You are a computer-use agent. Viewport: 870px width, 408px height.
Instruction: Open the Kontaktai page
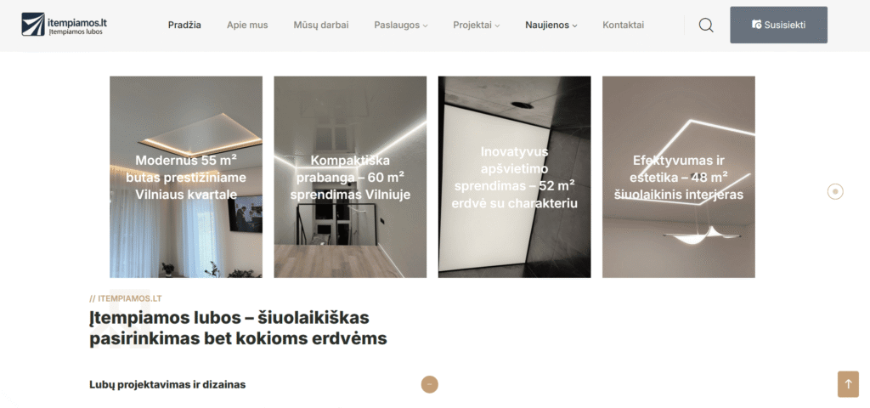tap(623, 25)
